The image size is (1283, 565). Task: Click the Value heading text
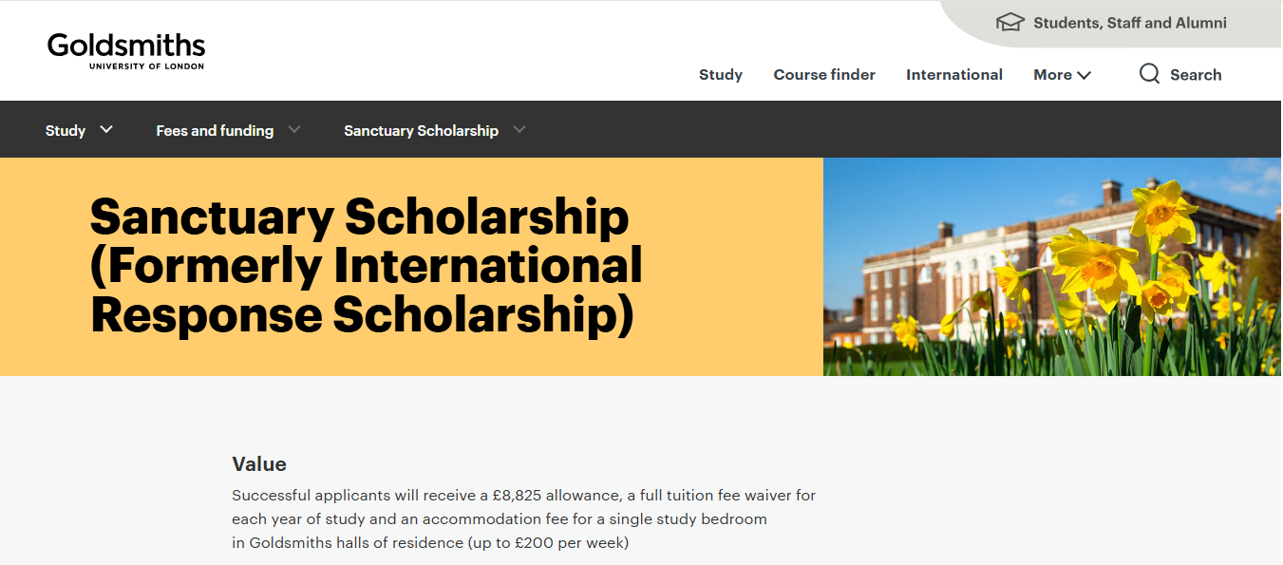259,464
